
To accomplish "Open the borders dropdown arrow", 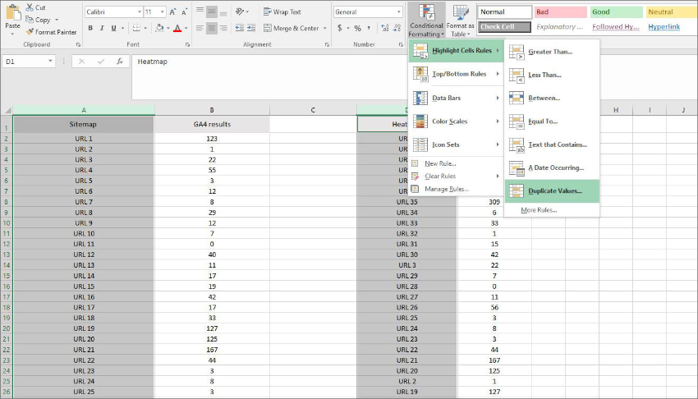I will pyautogui.click(x=145, y=28).
